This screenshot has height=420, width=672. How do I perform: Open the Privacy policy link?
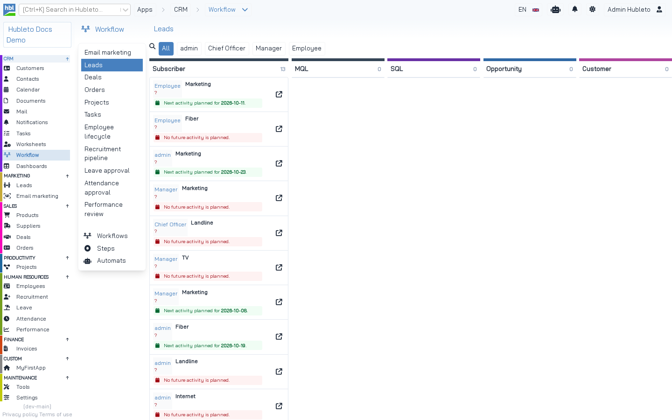(20, 414)
